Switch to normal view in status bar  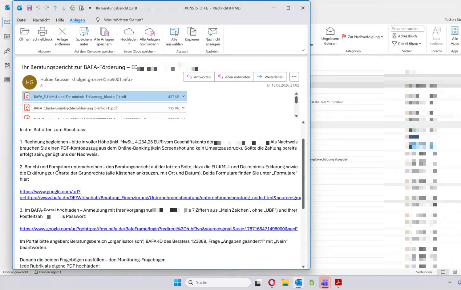[443, 272]
